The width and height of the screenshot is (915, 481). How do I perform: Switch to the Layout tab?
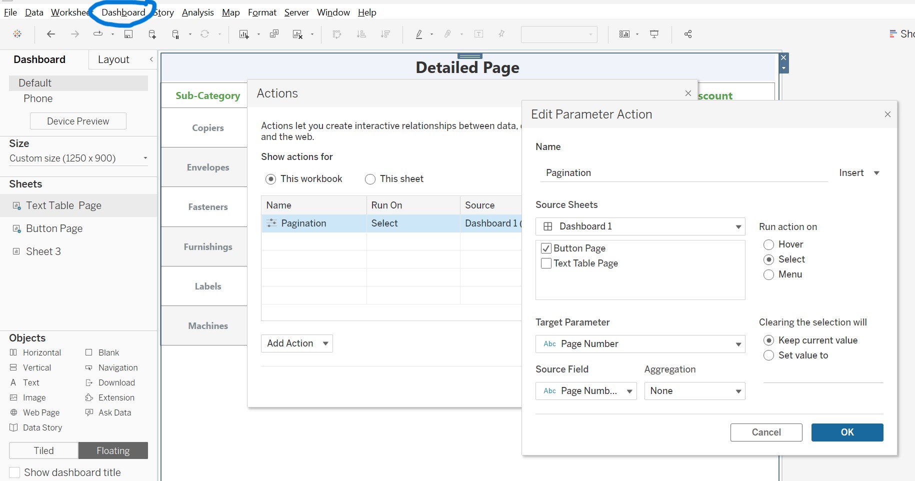point(113,59)
